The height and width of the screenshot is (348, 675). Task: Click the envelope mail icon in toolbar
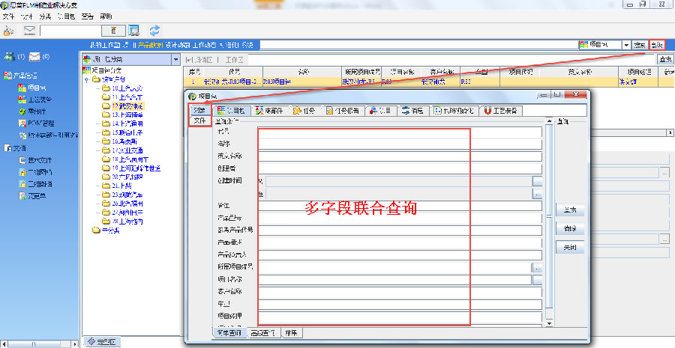coord(30,31)
